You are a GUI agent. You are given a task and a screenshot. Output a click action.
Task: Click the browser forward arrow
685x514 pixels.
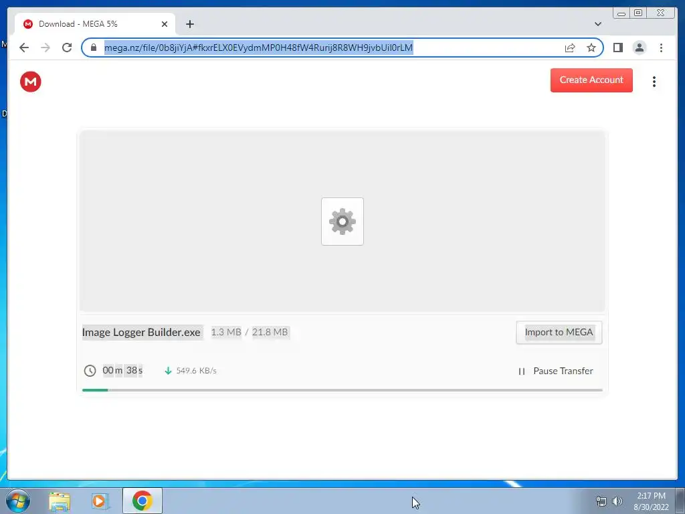pyautogui.click(x=45, y=48)
